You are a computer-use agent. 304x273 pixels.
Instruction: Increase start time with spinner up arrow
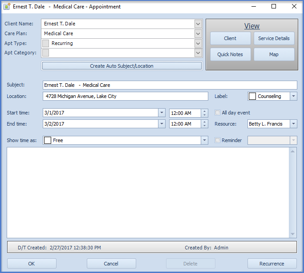click(x=204, y=111)
